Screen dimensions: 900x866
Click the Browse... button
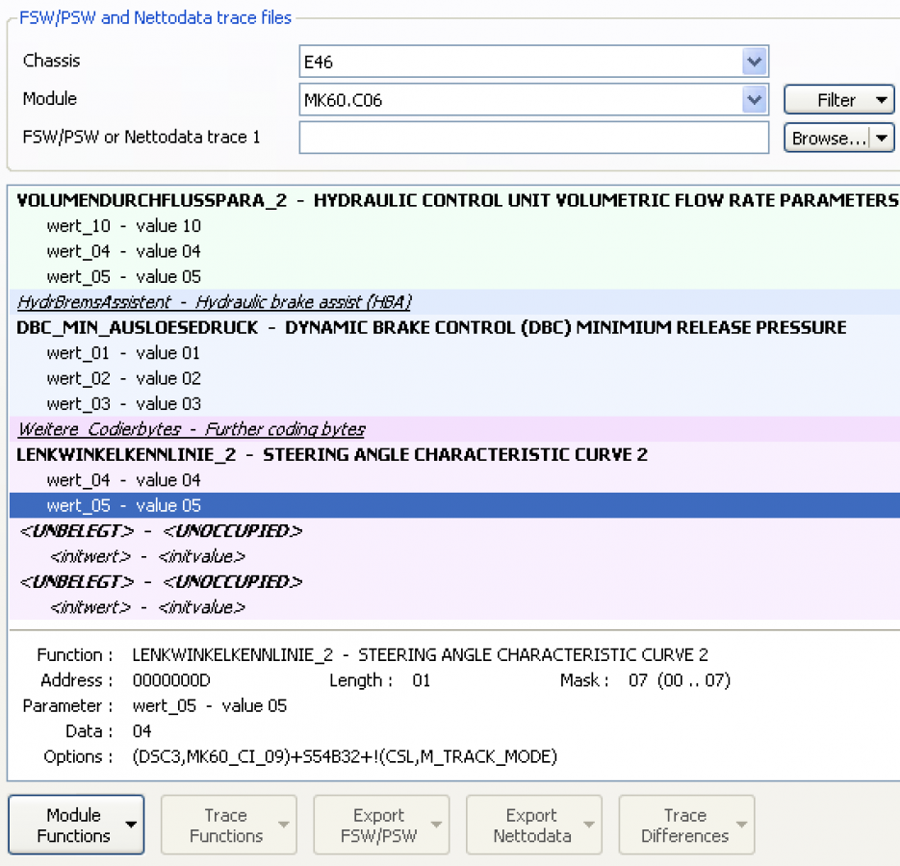coord(826,139)
